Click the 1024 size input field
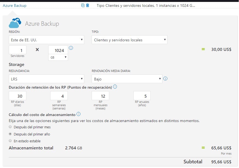Viewport: 239px width, 168px height. (58, 50)
